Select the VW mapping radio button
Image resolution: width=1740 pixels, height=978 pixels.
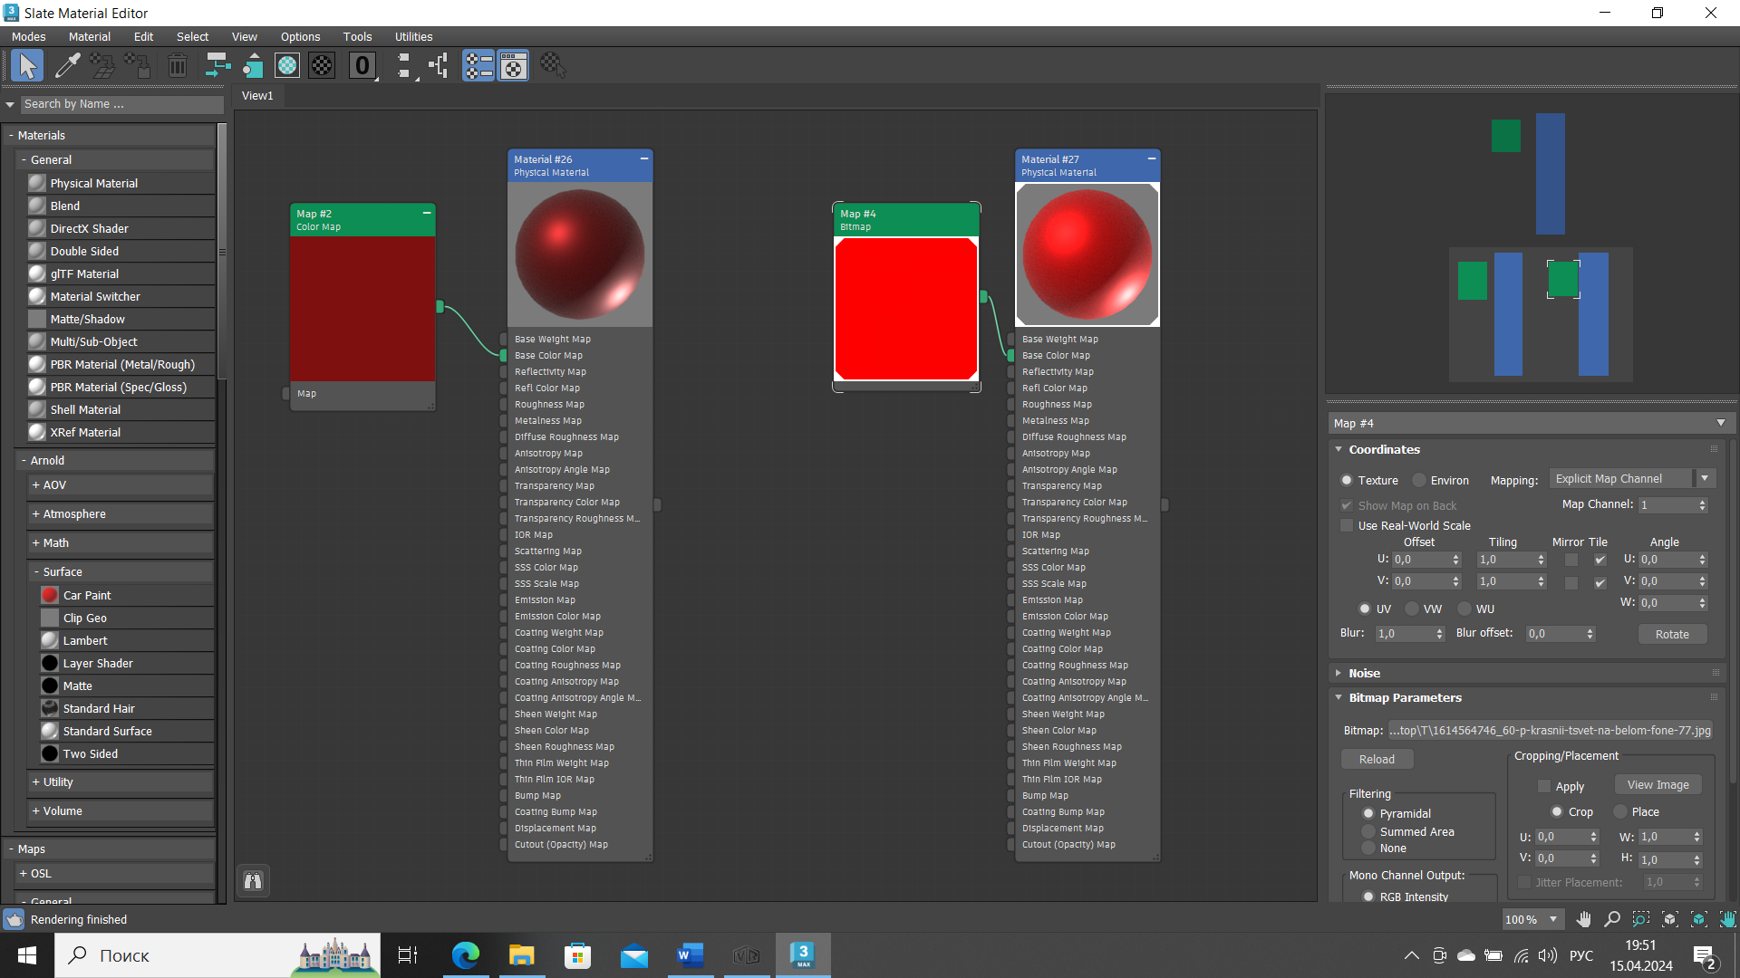tap(1412, 609)
